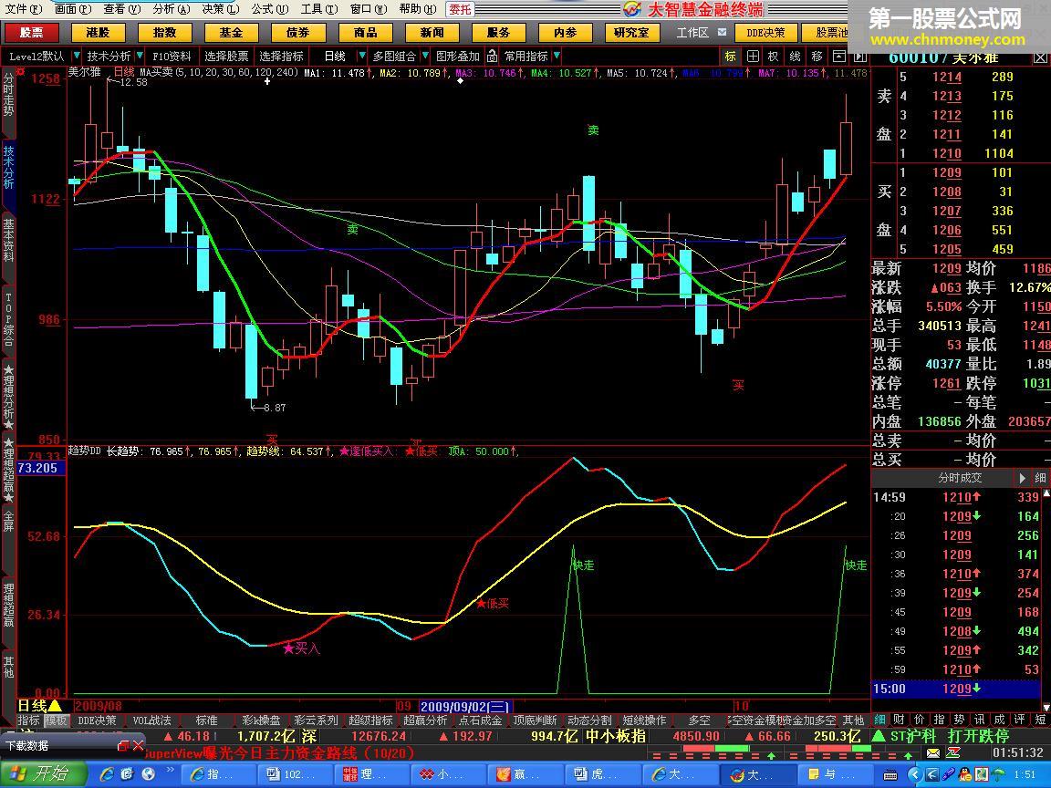Expand the 常用指标 dropdown arrow

557,57
